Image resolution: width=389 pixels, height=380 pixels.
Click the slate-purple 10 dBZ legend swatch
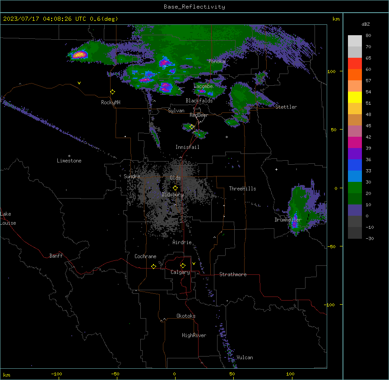(355, 210)
